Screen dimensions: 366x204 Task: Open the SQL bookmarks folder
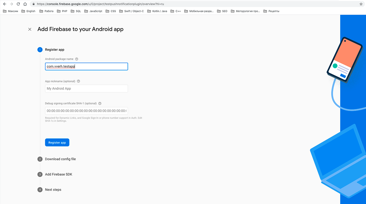(x=76, y=11)
